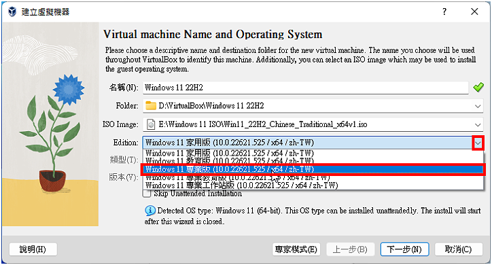Expand the Folder dropdown arrow
The width and height of the screenshot is (492, 265).
[x=478, y=106]
